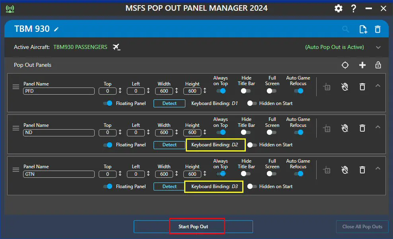Click Detect for the GTN panel
Screen dimensions: 393x239
pyautogui.click(x=169, y=187)
